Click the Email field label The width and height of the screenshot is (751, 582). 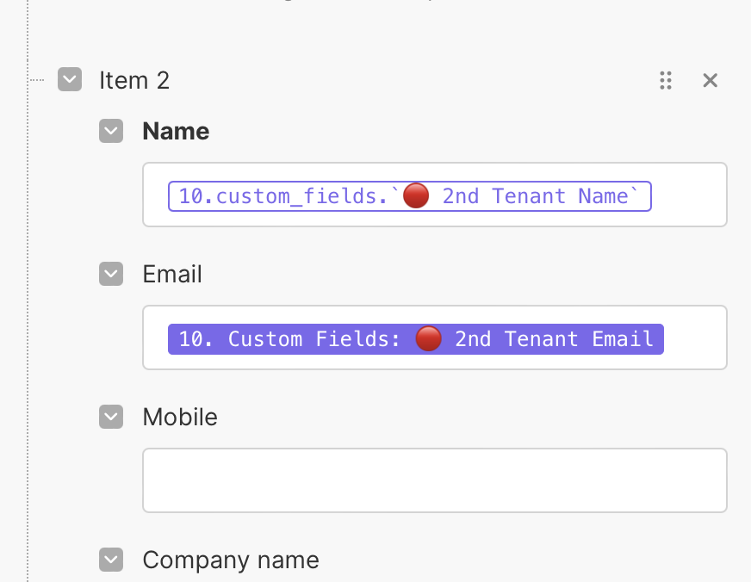pos(172,274)
